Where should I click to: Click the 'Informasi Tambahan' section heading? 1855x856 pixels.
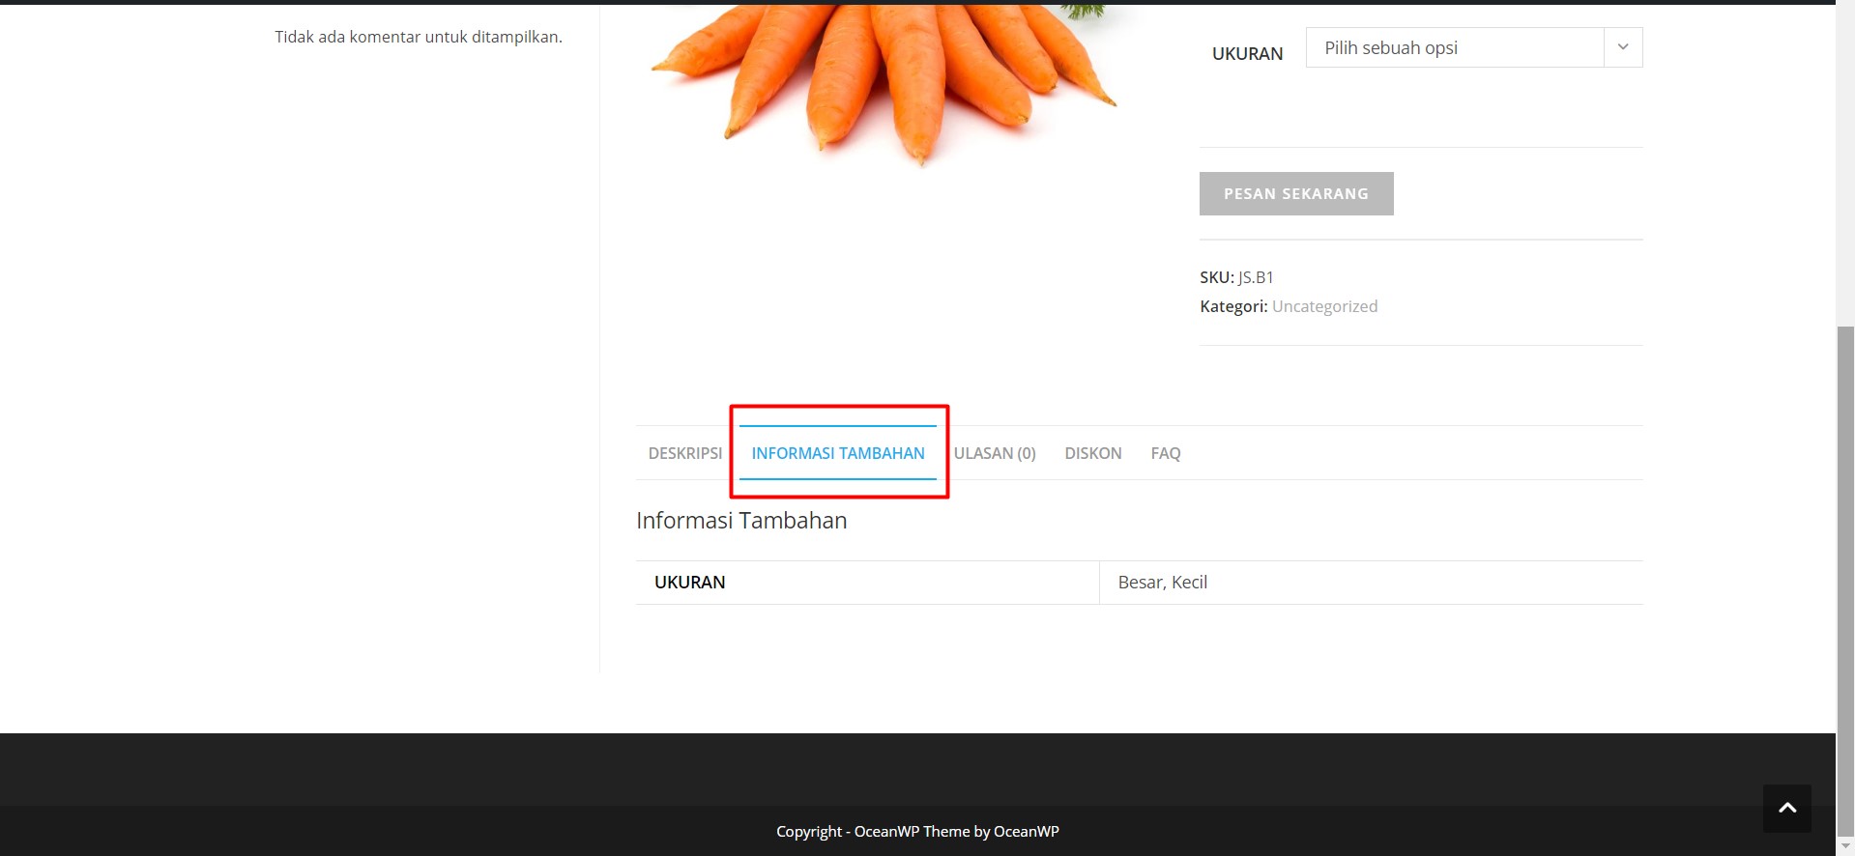pos(741,520)
